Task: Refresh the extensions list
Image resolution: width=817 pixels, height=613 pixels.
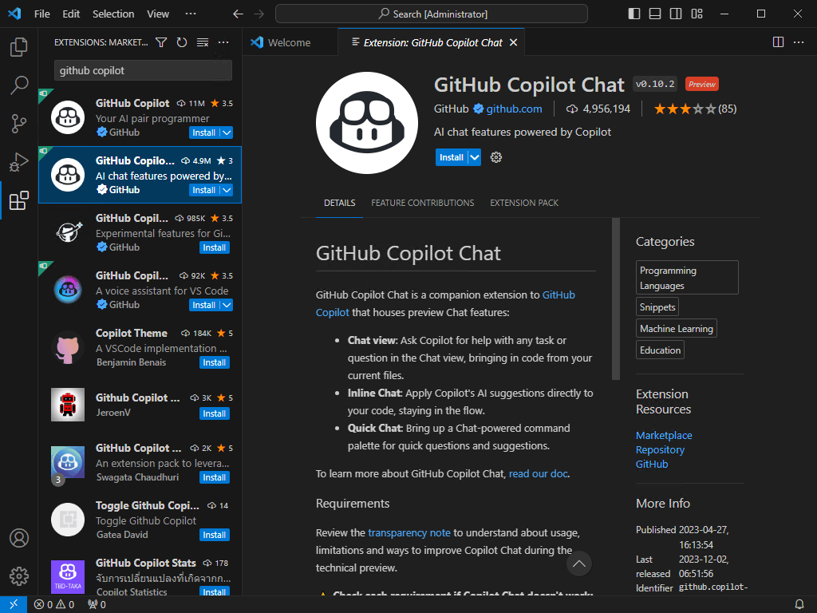Action: (182, 42)
